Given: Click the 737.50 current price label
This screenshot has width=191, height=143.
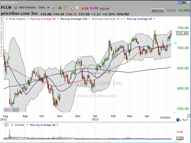Looking at the screenshot, I should 182,33.
